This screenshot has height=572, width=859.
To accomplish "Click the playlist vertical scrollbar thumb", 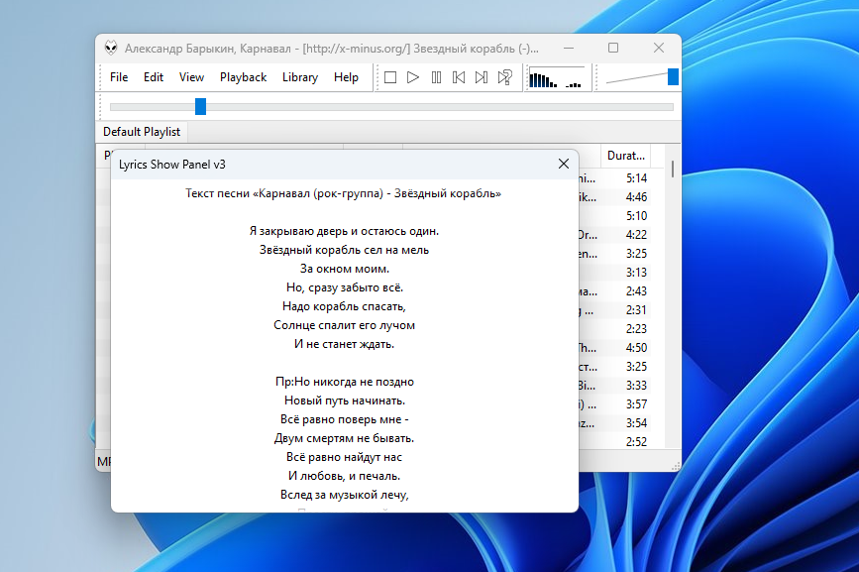I will click(673, 169).
